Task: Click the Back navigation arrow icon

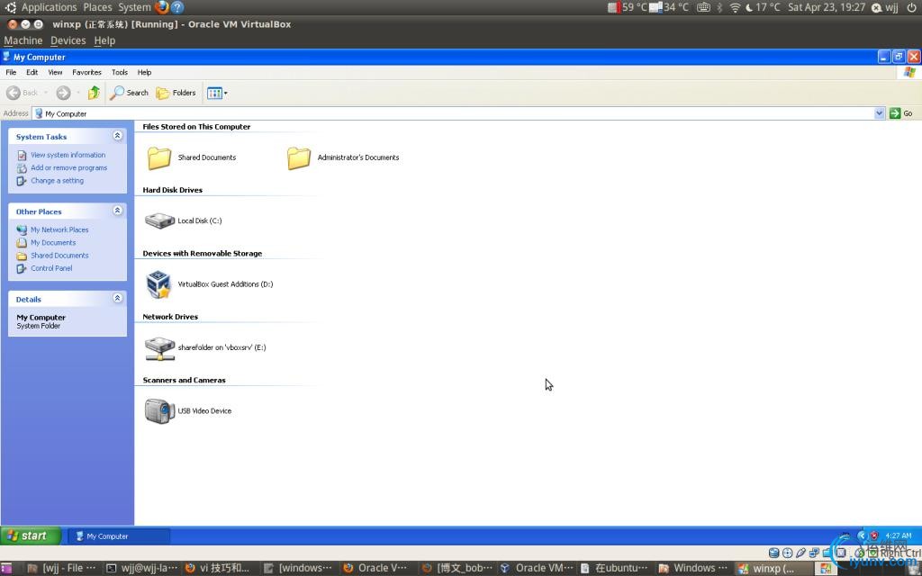Action: 13,93
